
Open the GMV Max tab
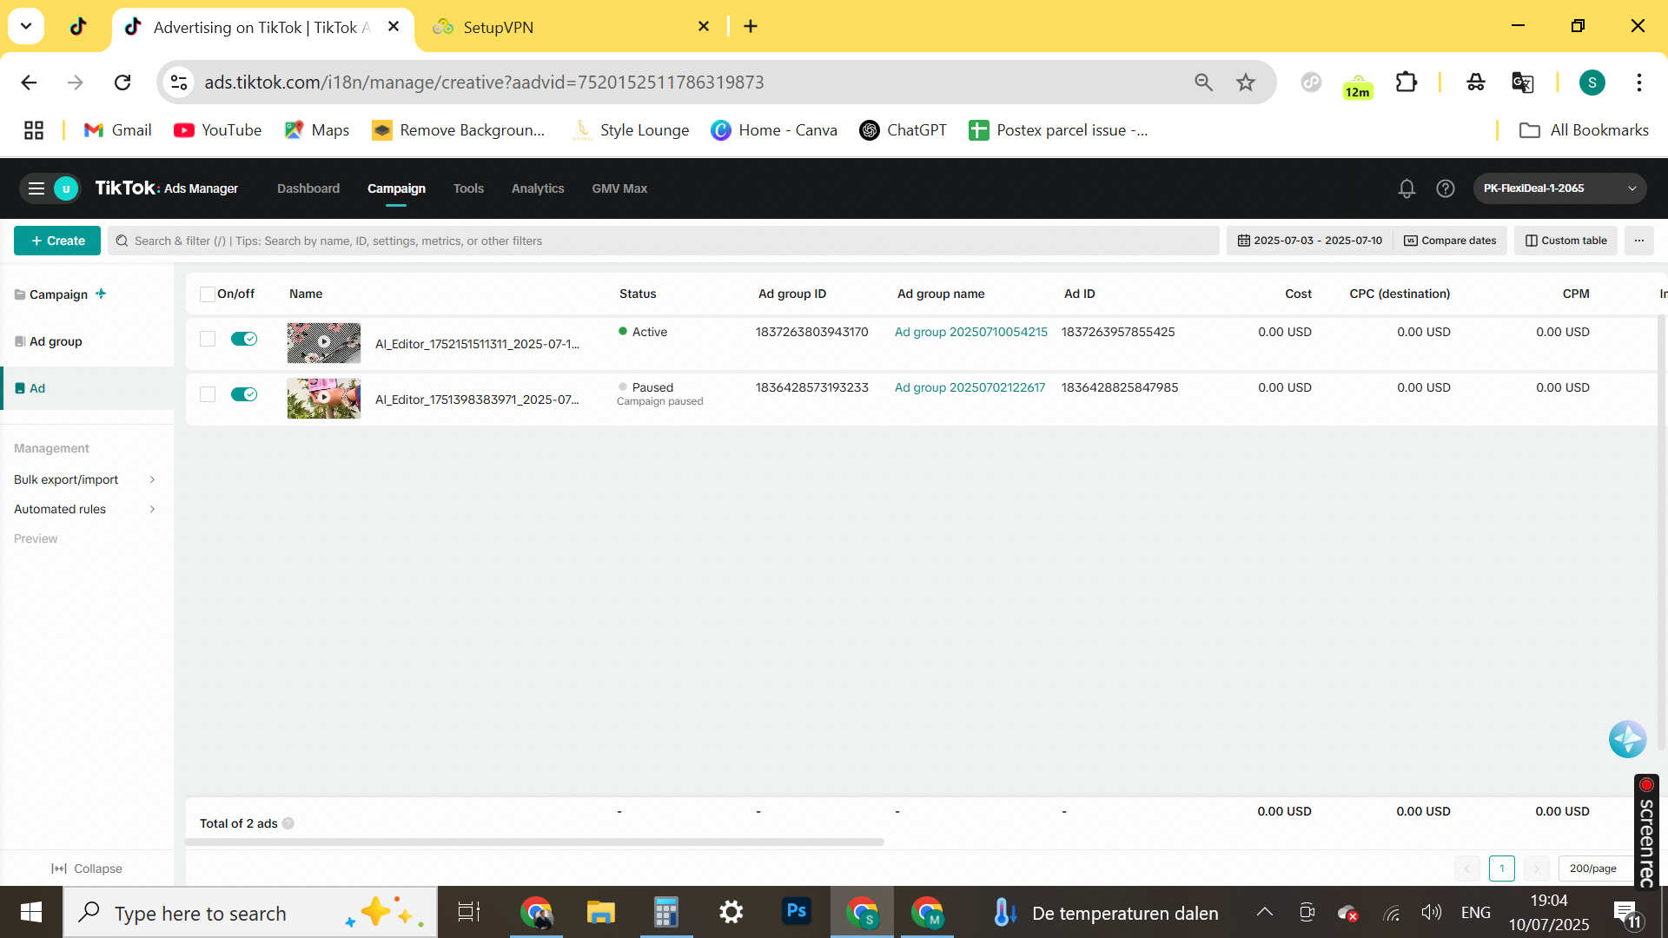pyautogui.click(x=619, y=188)
